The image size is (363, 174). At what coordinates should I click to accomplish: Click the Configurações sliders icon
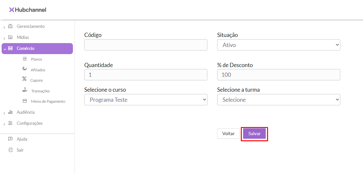point(10,123)
